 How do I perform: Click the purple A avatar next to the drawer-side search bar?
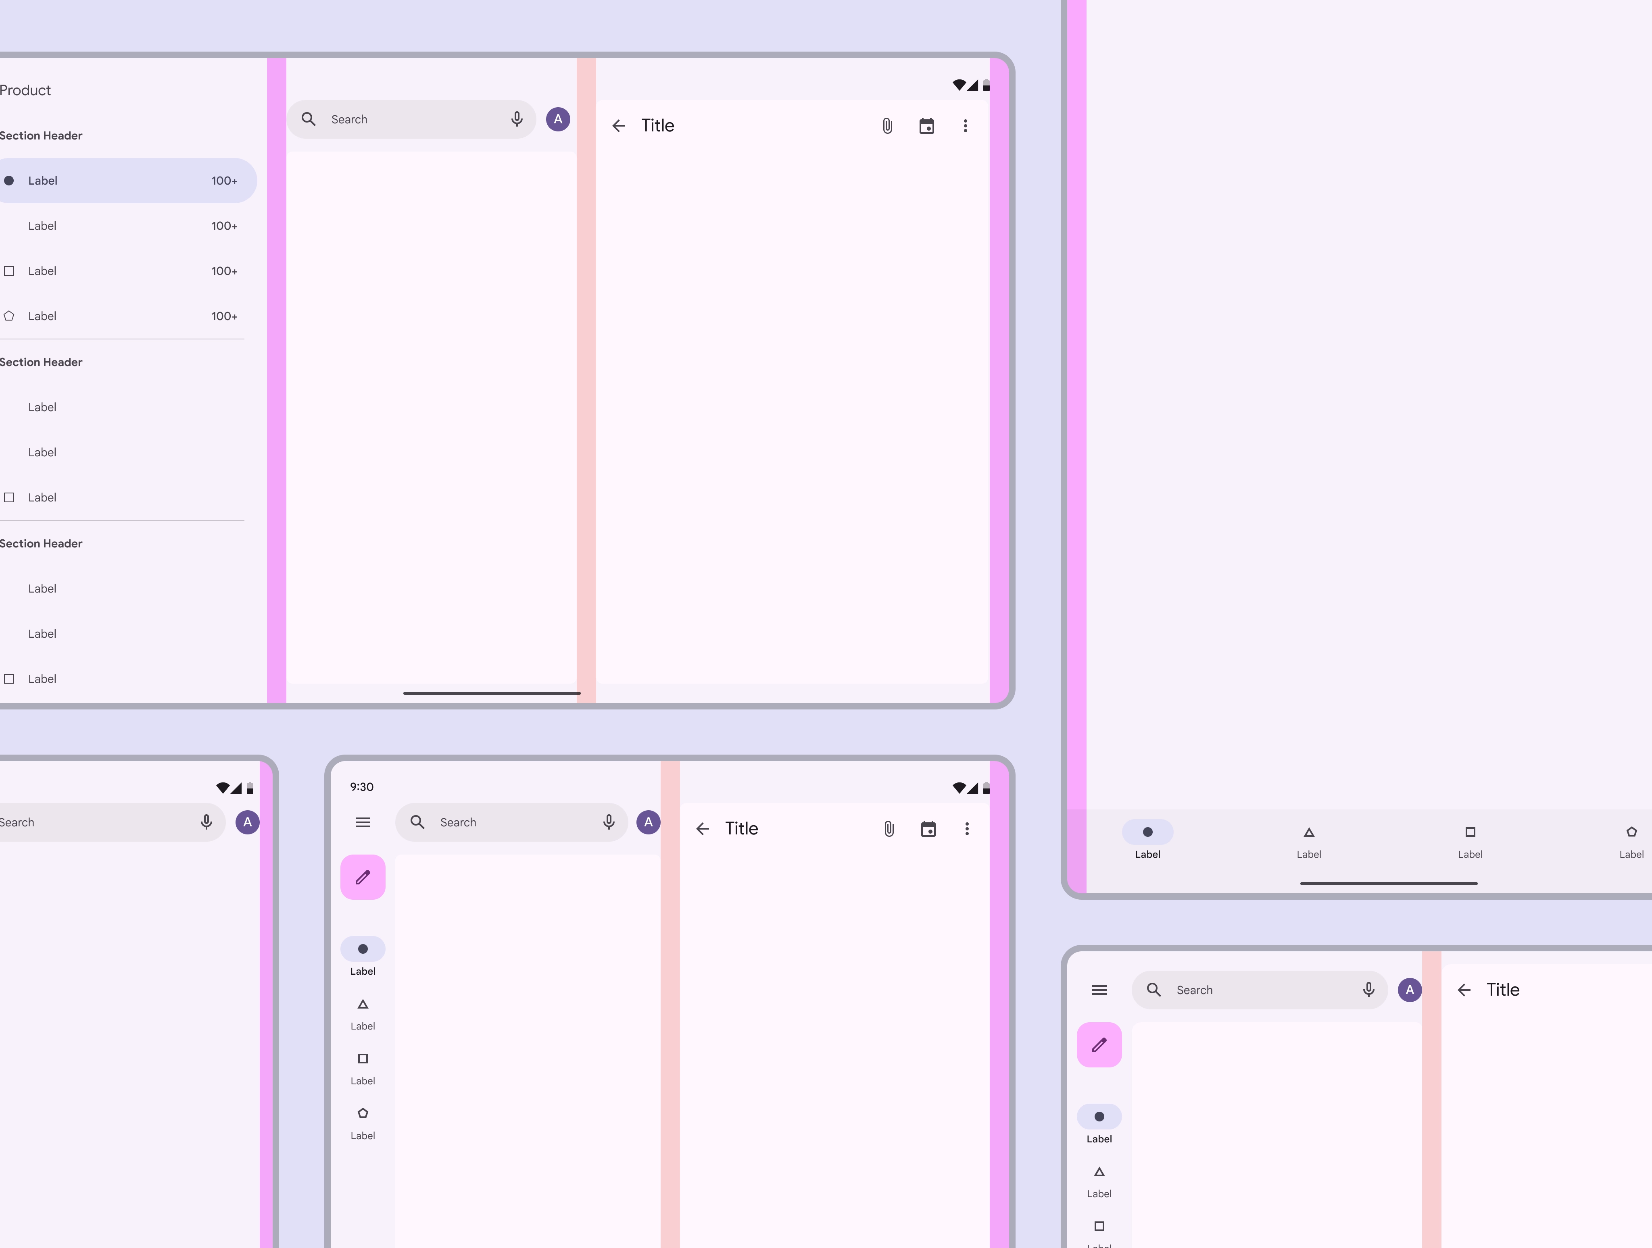click(x=558, y=119)
